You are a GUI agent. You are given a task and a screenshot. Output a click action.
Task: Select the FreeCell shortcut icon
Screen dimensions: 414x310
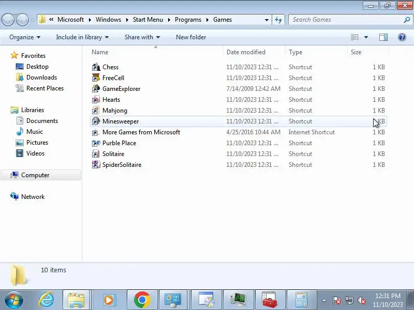coord(96,78)
